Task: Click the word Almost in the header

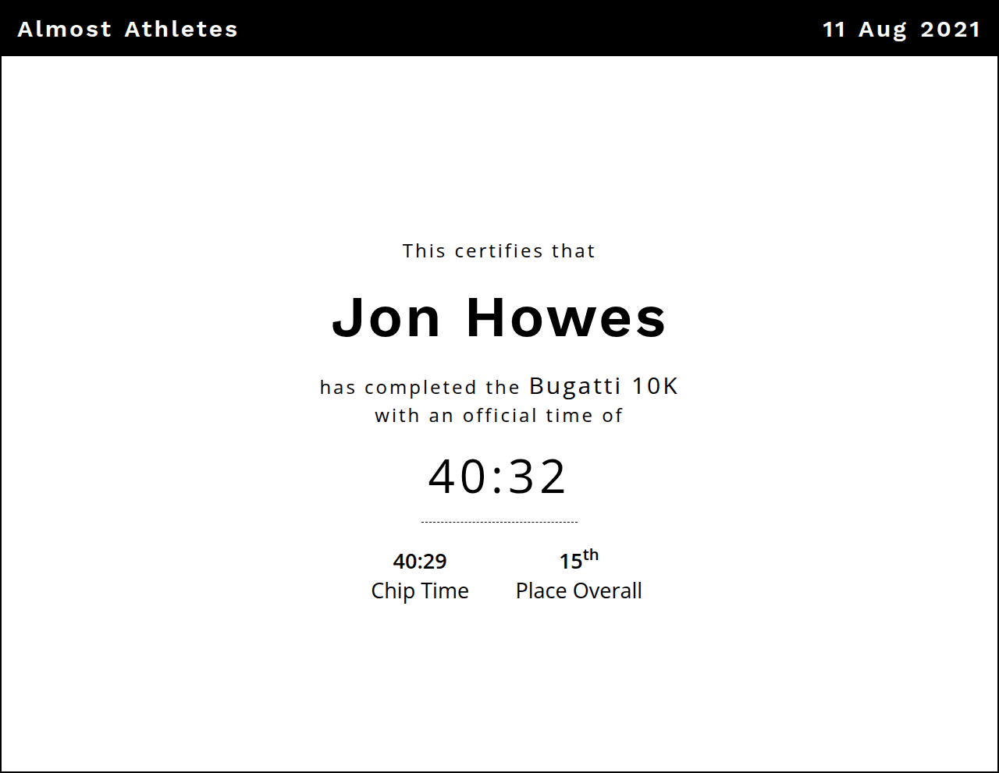Action: coord(65,29)
